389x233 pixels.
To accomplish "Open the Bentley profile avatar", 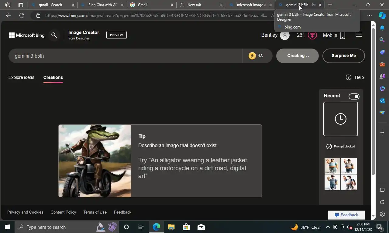I will coord(284,35).
